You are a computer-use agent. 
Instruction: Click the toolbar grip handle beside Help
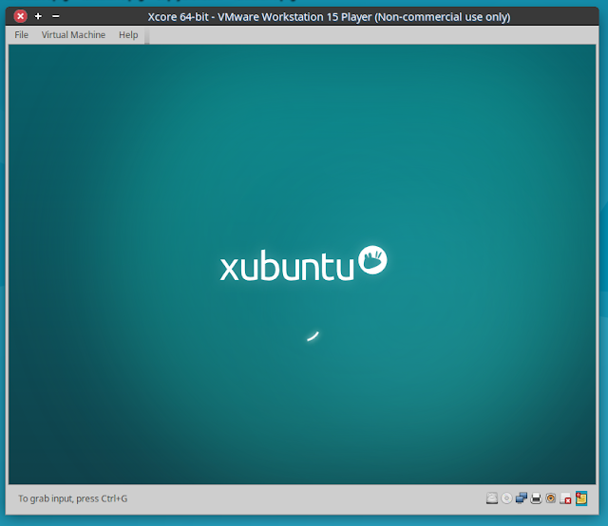(x=147, y=35)
